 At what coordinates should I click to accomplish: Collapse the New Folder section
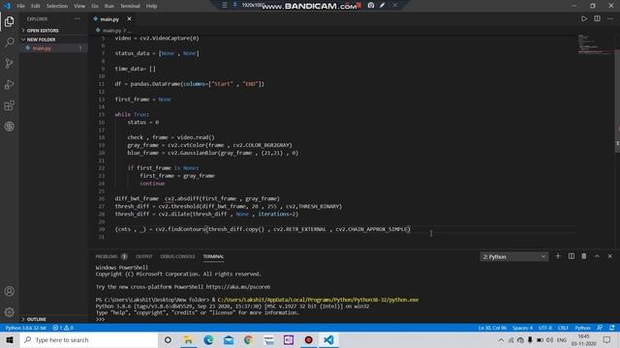(53, 40)
